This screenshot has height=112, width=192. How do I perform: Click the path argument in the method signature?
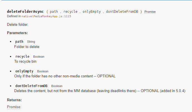coord(54,12)
